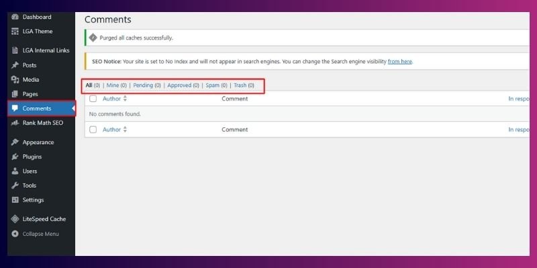The width and height of the screenshot is (537, 268).
Task: Click Author column link in footer
Action: (x=111, y=129)
